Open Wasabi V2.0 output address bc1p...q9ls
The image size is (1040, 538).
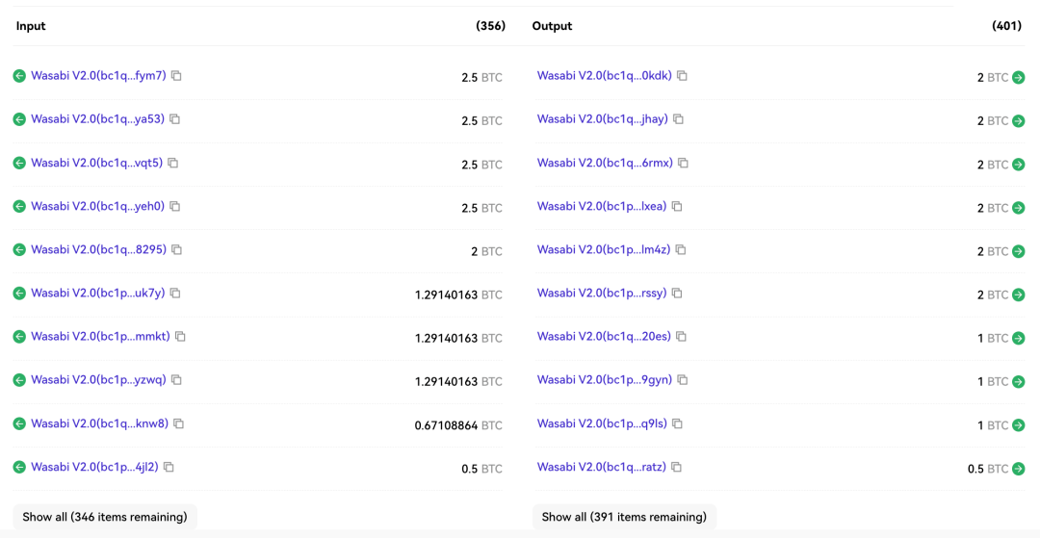click(x=602, y=423)
